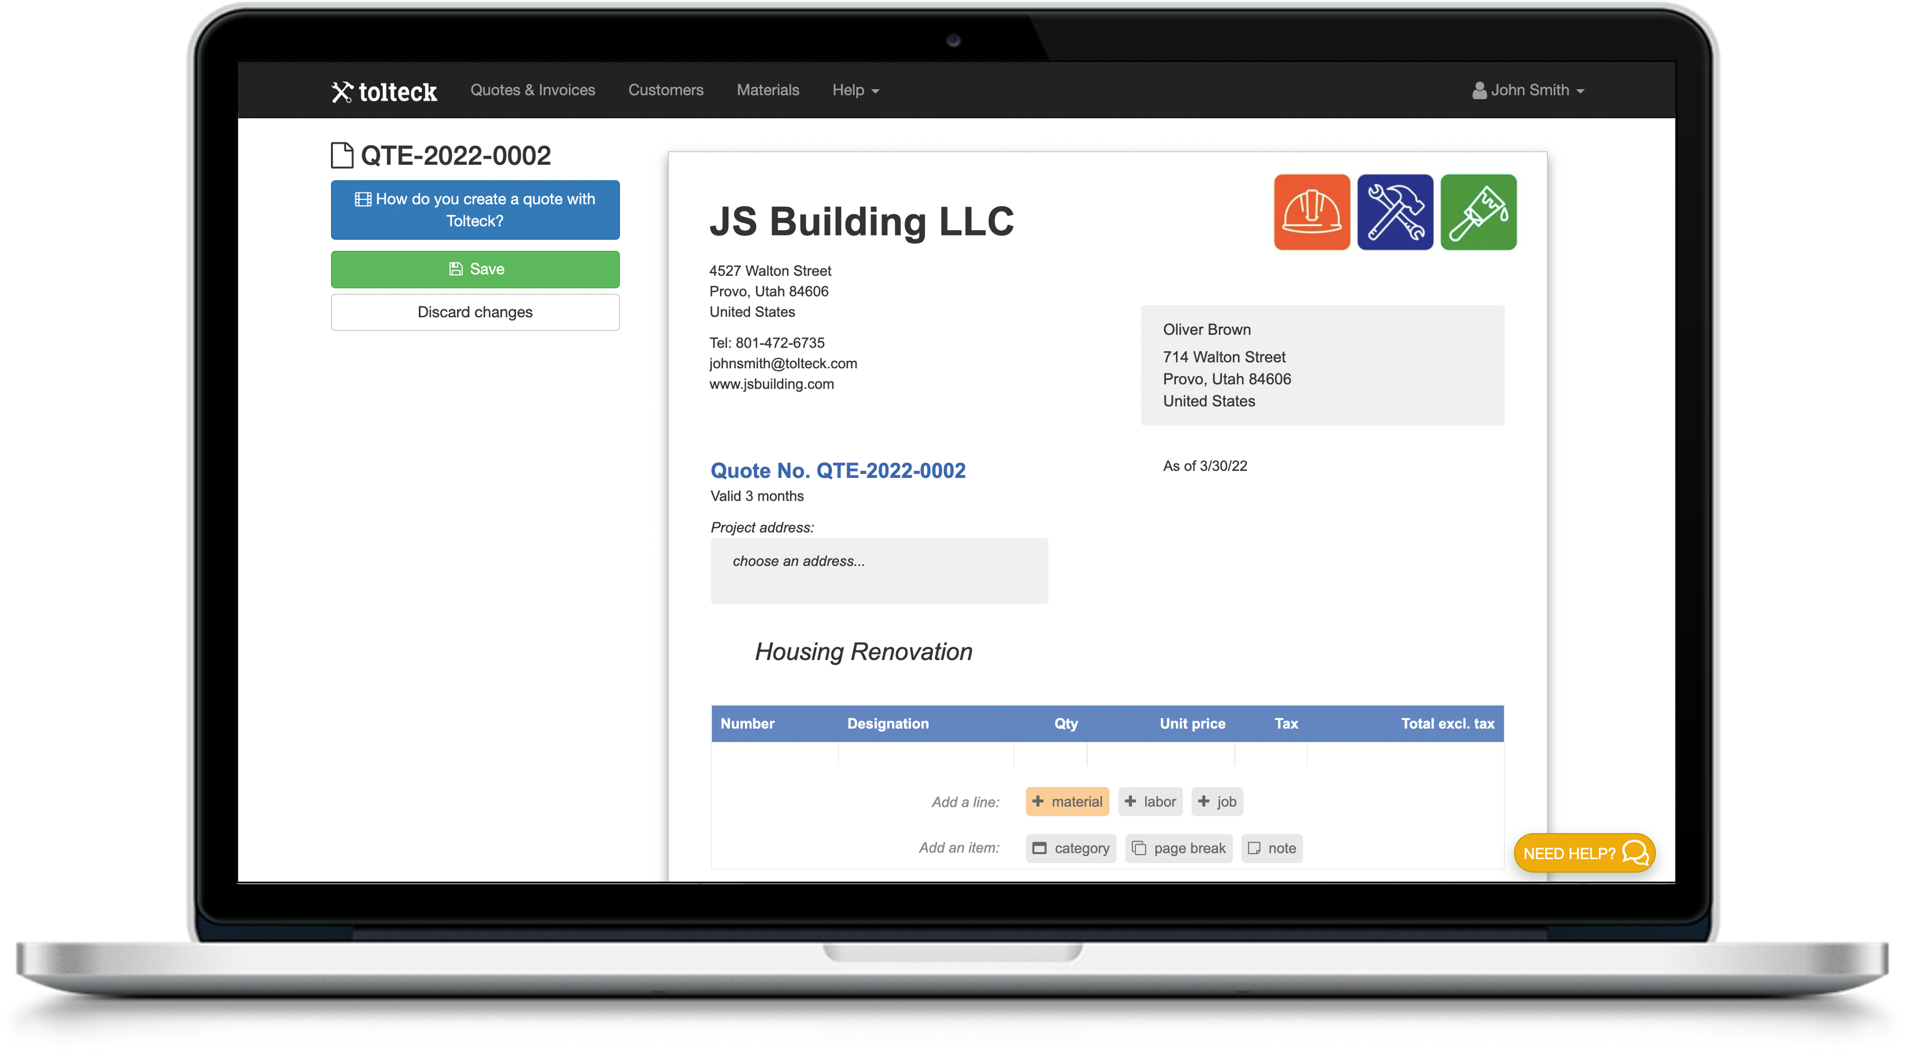
Task: Open the Materials section
Action: [768, 90]
